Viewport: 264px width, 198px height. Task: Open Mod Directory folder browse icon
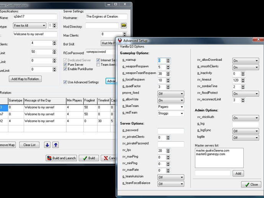point(124,25)
